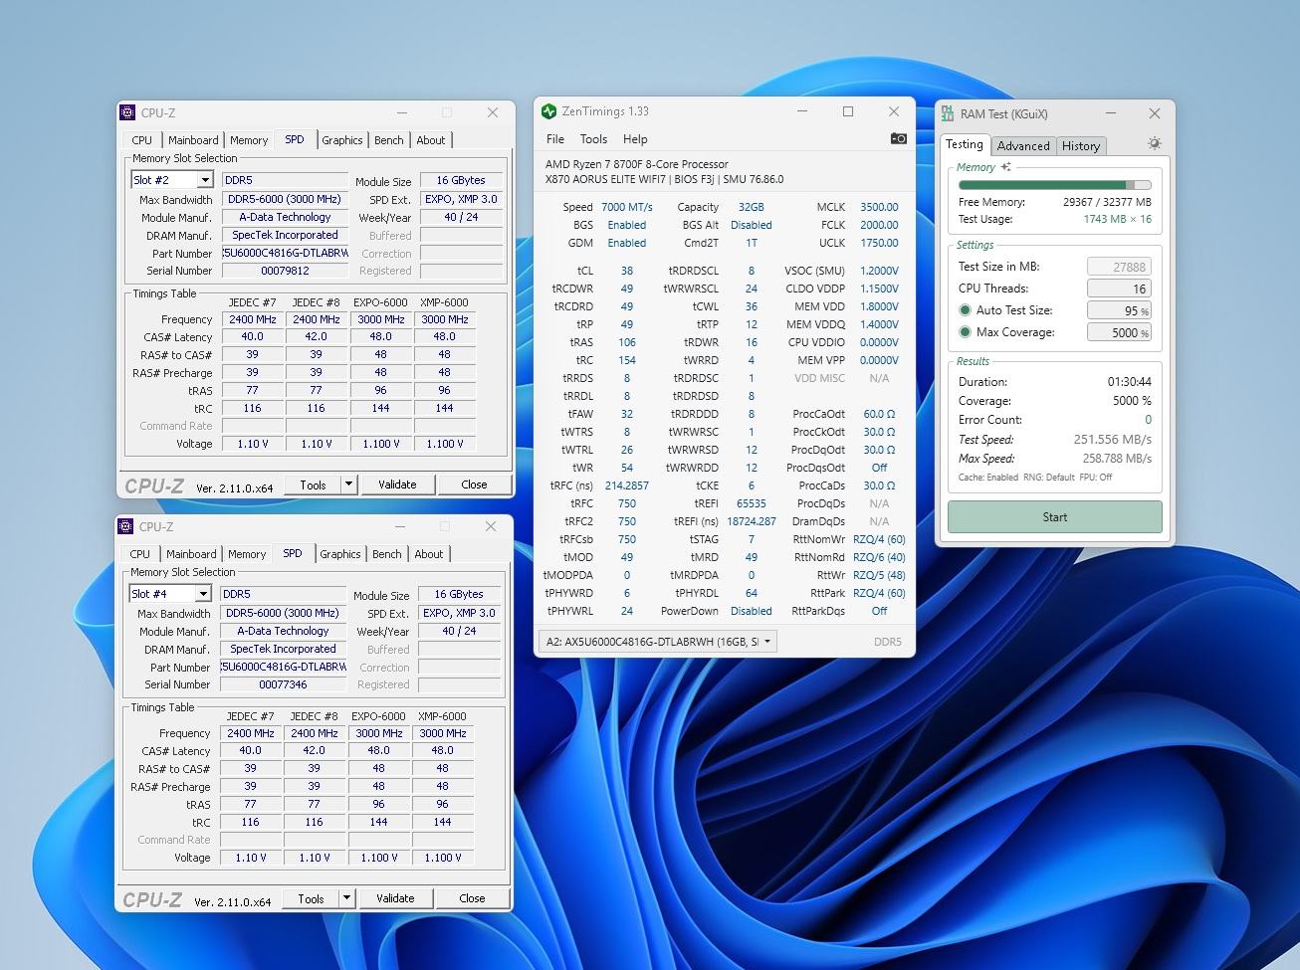Open Graphics tab in upper CPU-Z
The width and height of the screenshot is (1300, 970).
342,140
